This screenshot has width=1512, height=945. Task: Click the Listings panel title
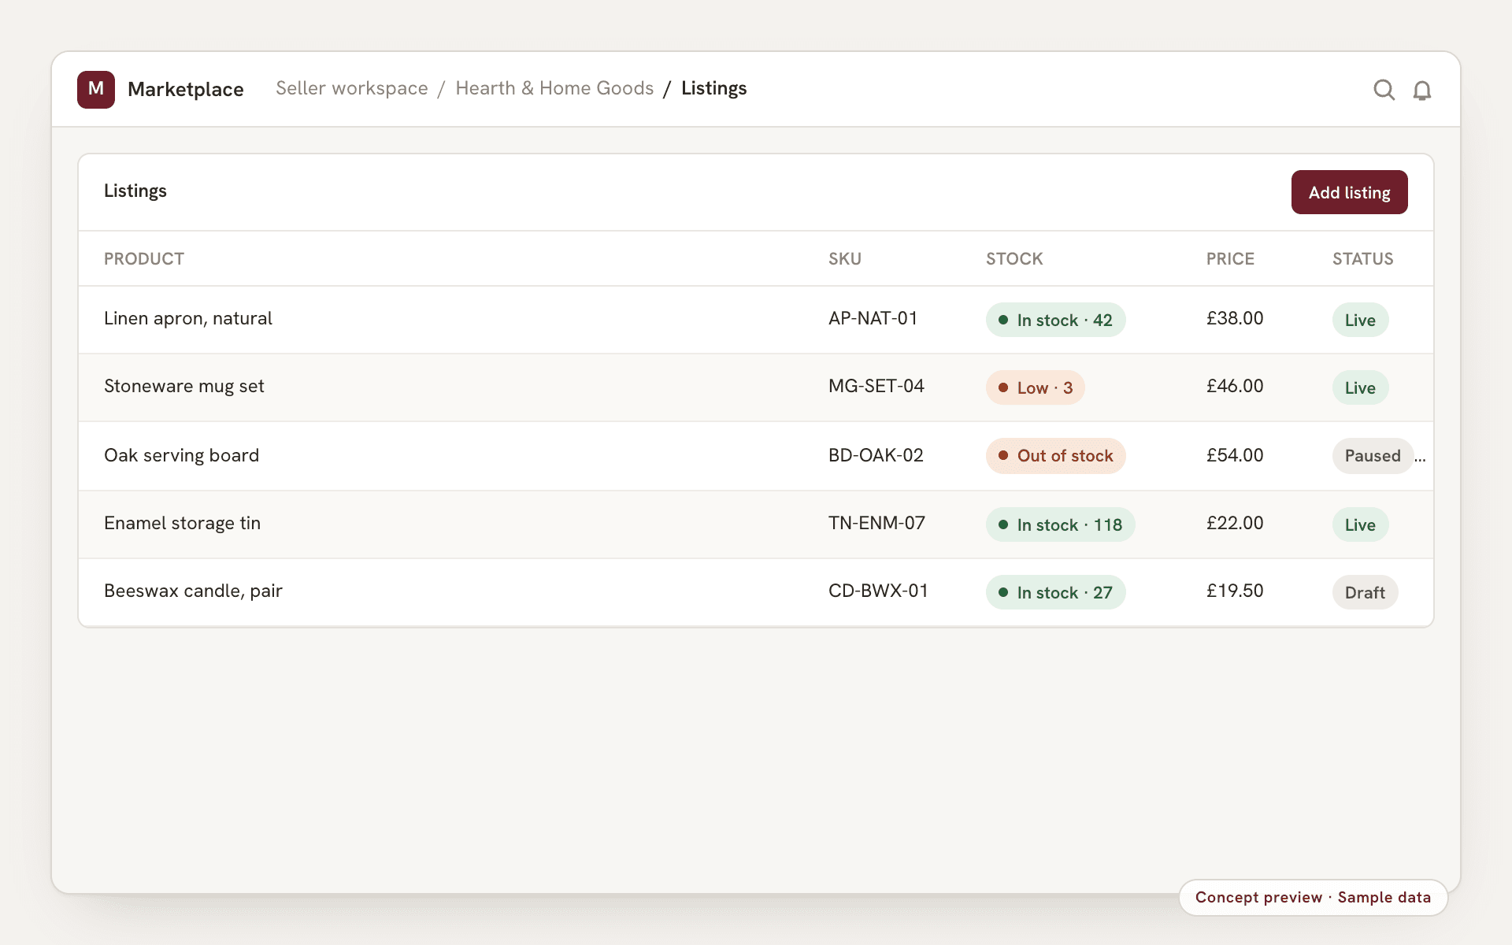[x=135, y=191]
